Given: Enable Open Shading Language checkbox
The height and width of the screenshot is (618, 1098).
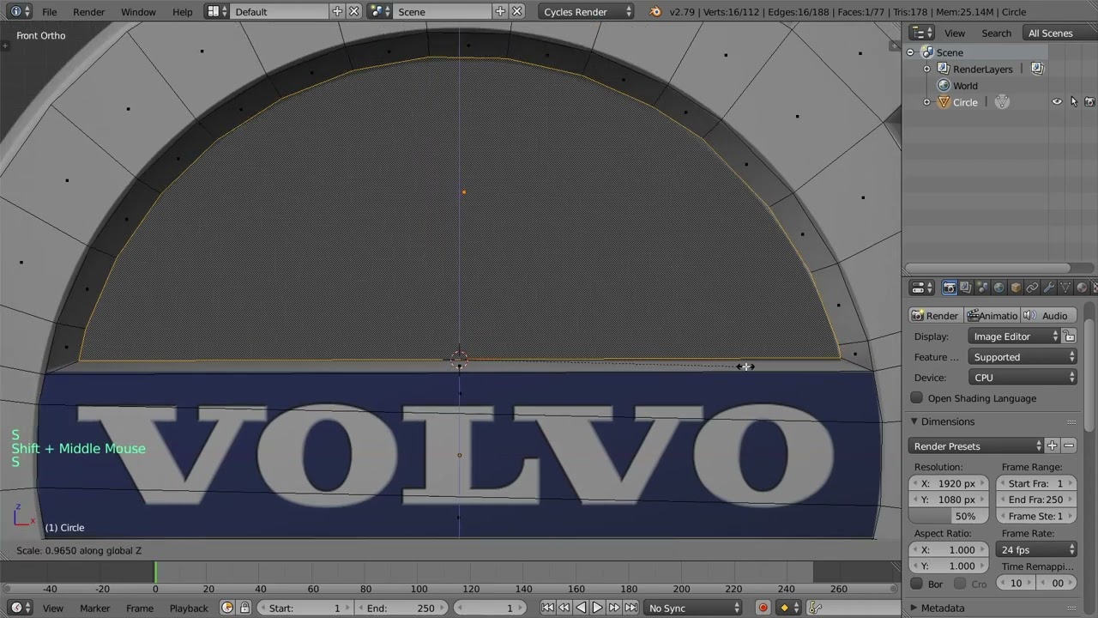Looking at the screenshot, I should pos(917,398).
